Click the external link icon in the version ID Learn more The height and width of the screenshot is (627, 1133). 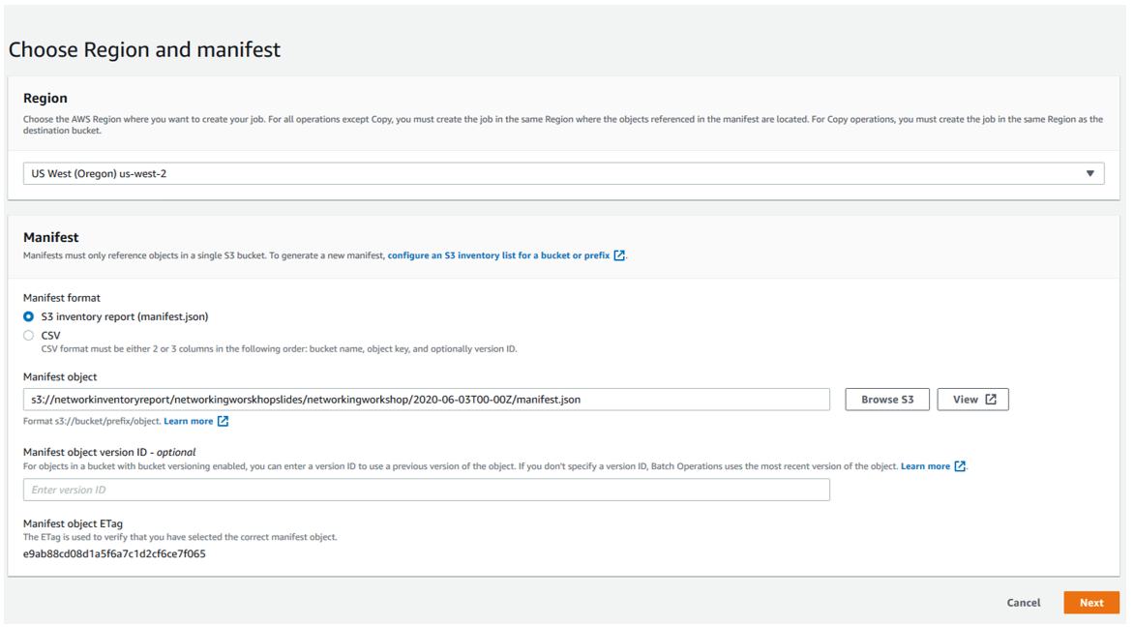959,465
